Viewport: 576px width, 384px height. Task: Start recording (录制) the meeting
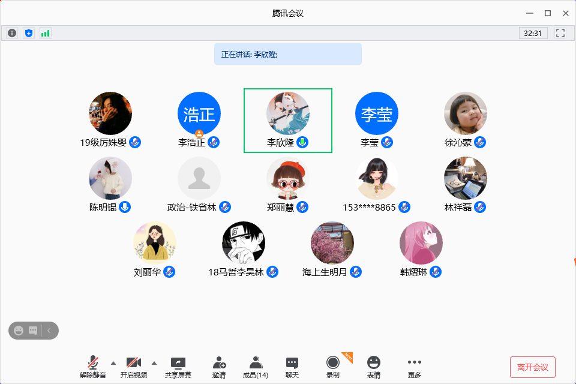(332, 367)
